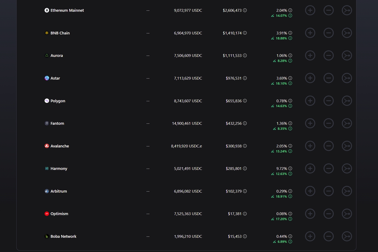Viewport: 378px width, 252px height.
Task: Click info icon next to 18.91%
Action: click(x=290, y=196)
